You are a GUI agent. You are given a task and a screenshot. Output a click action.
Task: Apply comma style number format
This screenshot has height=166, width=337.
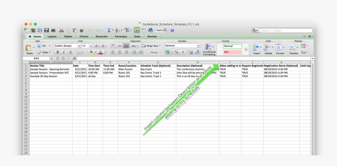[183, 52]
